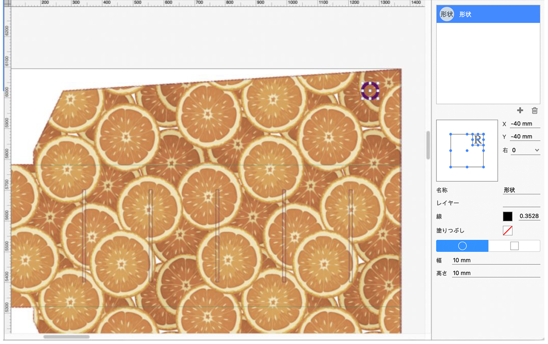Image resolution: width=548 pixels, height=344 pixels.
Task: Select the leftmost vertical slot line on canvas
Action: pyautogui.click(x=84, y=236)
